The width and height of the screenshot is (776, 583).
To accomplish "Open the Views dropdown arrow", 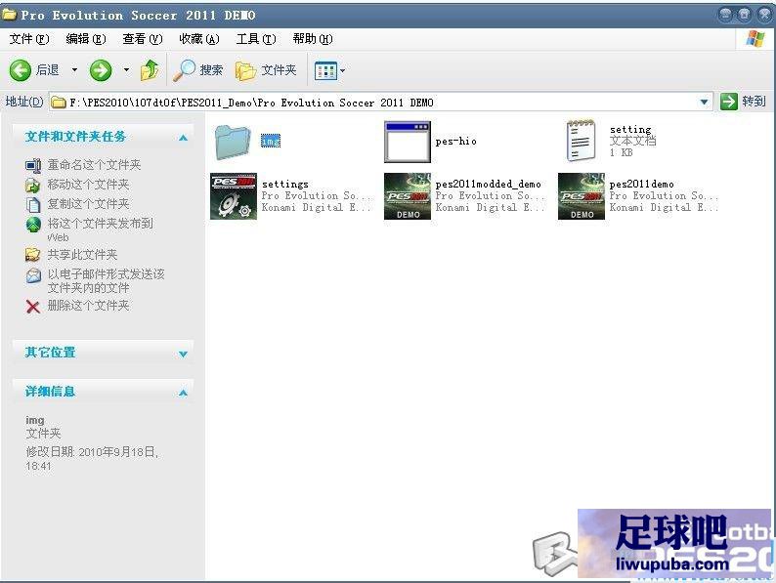I will click(x=342, y=70).
